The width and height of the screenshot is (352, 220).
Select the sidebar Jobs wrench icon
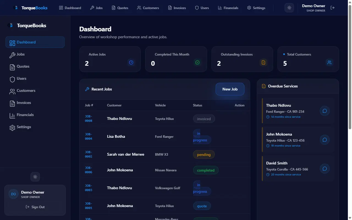click(12, 55)
